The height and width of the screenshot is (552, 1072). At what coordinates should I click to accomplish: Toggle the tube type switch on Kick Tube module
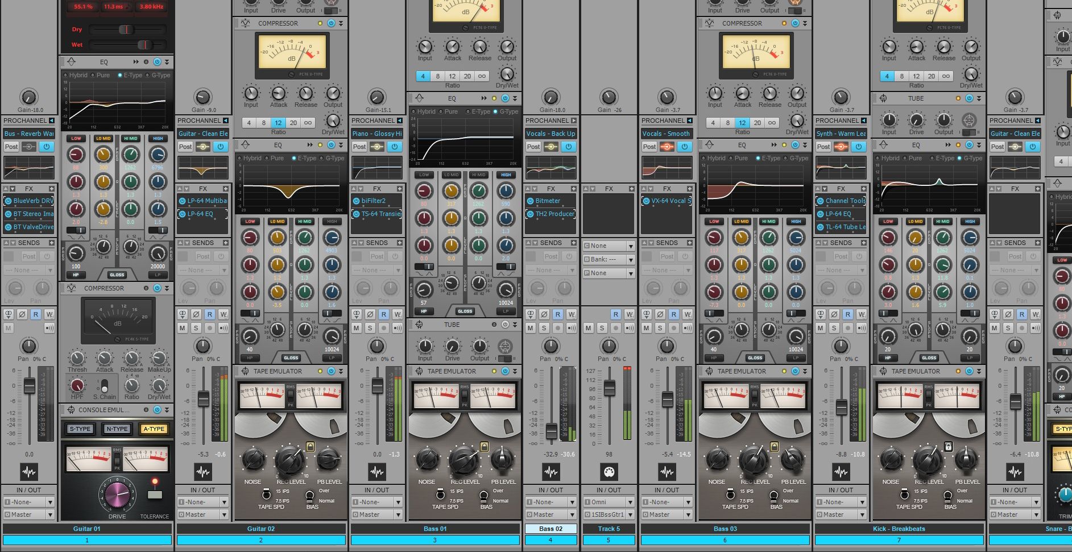point(968,132)
